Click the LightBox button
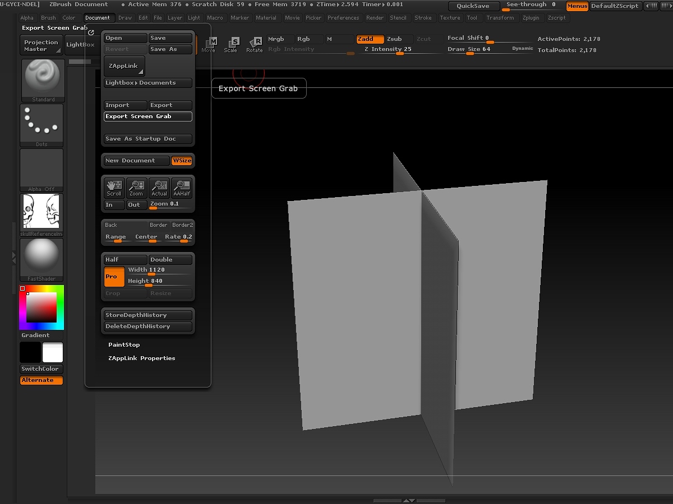Screen dimensions: 673x504 coord(80,45)
